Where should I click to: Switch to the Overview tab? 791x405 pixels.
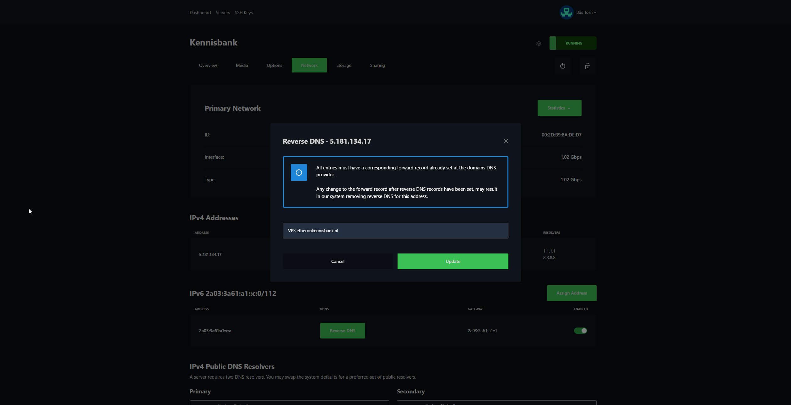coord(208,65)
